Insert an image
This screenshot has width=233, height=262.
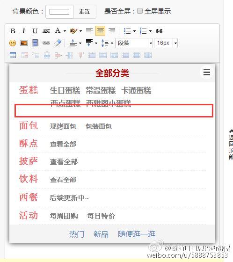(x=24, y=43)
